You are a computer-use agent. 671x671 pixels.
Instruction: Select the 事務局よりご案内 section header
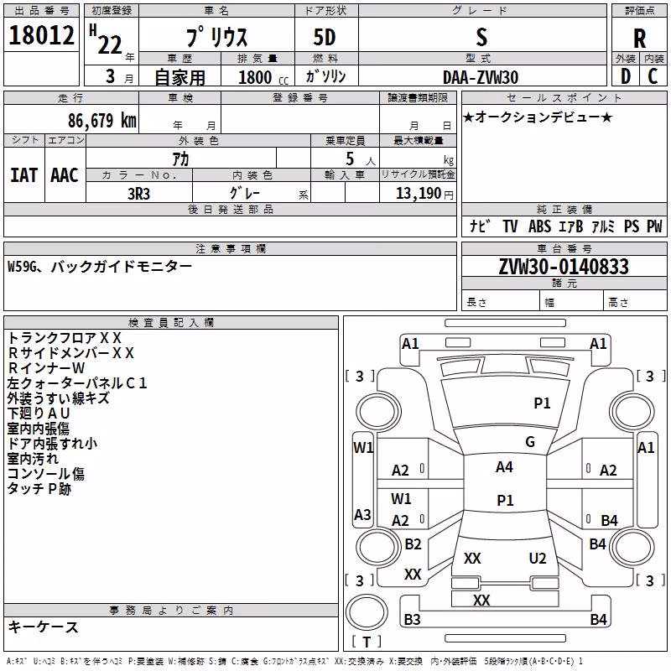pyautogui.click(x=171, y=611)
